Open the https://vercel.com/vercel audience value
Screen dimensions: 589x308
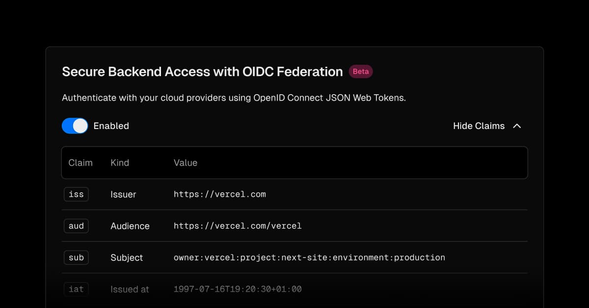[238, 226]
